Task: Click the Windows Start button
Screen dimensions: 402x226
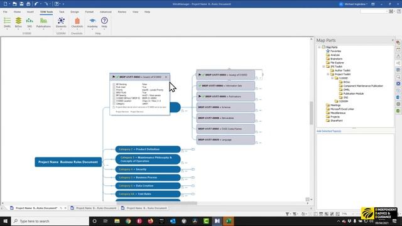Action: [5, 221]
